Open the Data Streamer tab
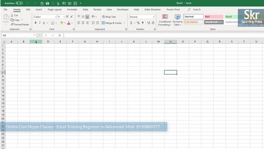This screenshot has height=149, width=264. point(153,10)
